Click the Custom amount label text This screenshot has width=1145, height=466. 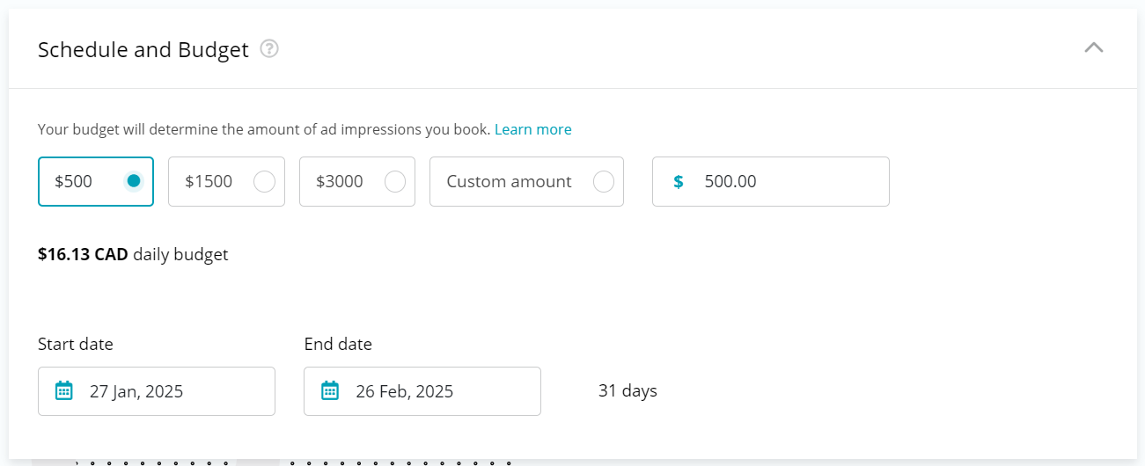tap(509, 181)
